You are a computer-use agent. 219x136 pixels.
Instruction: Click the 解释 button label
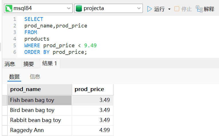[x=209, y=9]
